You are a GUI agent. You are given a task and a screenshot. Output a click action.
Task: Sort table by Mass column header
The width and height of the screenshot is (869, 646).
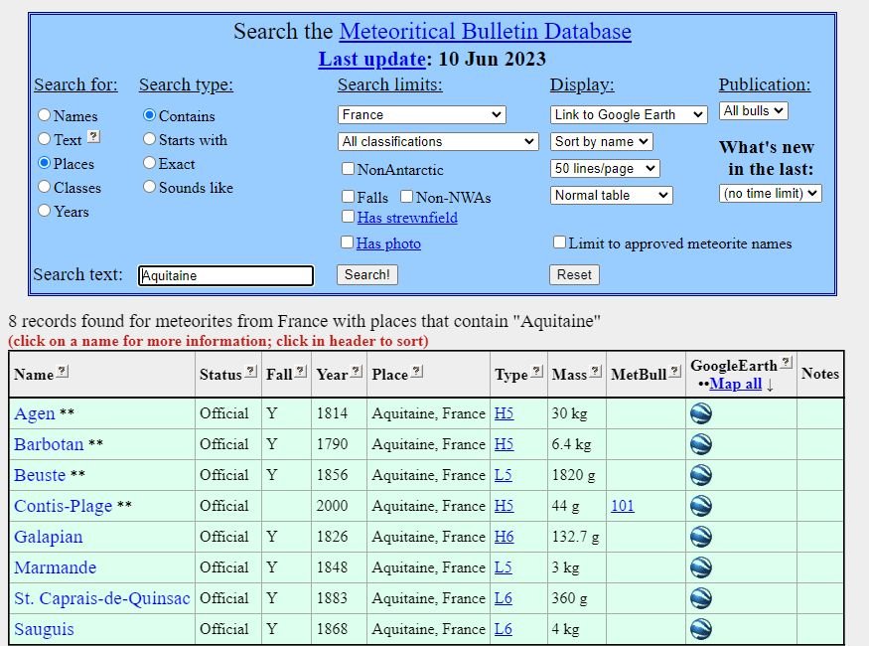[569, 375]
